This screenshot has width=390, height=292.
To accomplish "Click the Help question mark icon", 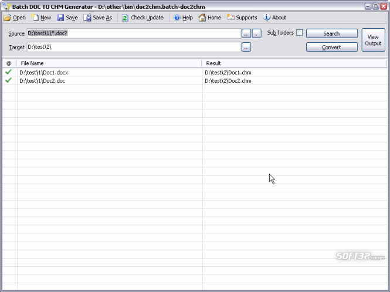I will pyautogui.click(x=177, y=18).
